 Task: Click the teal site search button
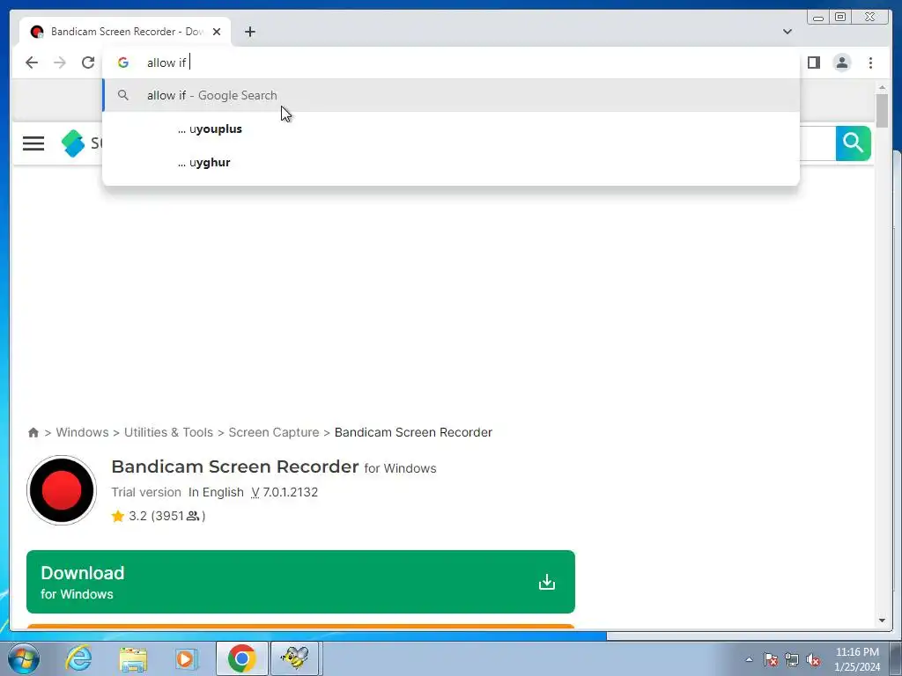click(853, 143)
